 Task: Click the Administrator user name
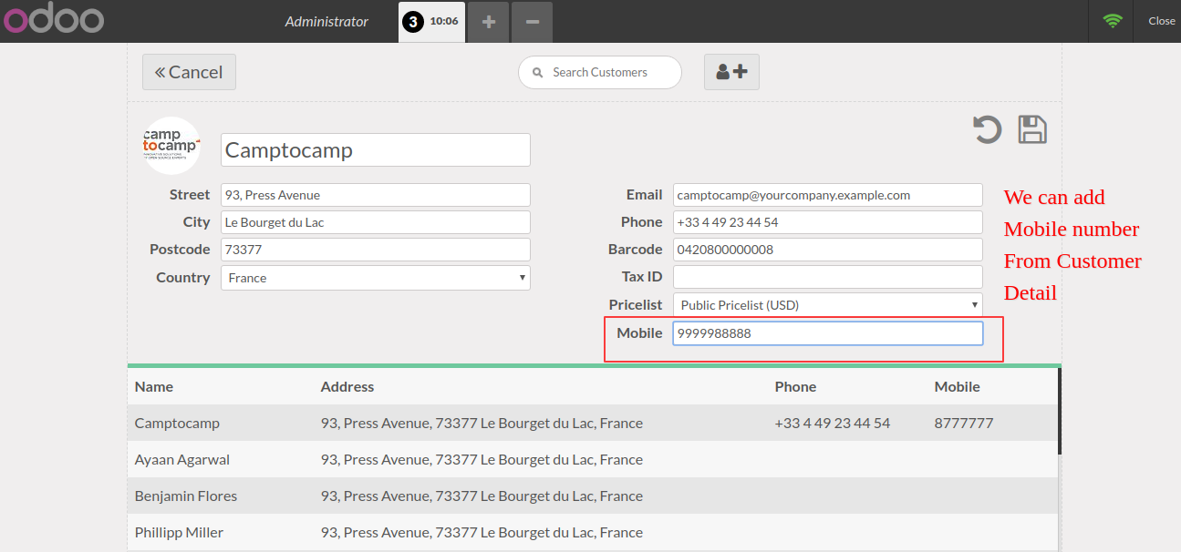click(326, 21)
